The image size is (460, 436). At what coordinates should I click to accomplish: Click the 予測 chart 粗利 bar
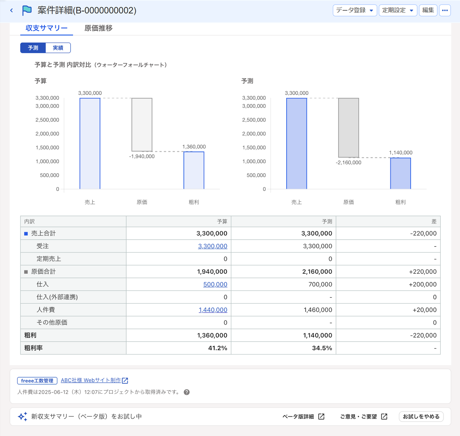[400, 173]
